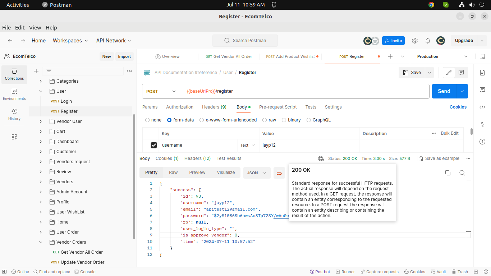The height and width of the screenshot is (276, 491).
Task: Open request comments icon beside pencil
Action: (x=461, y=73)
